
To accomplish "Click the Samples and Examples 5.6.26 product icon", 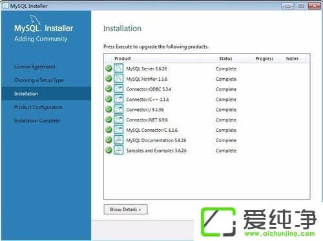I will 118,150.
